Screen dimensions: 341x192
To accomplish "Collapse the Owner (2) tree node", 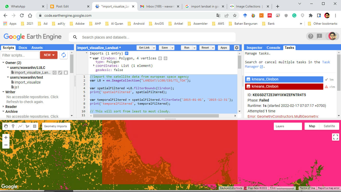I will coord(3,63).
